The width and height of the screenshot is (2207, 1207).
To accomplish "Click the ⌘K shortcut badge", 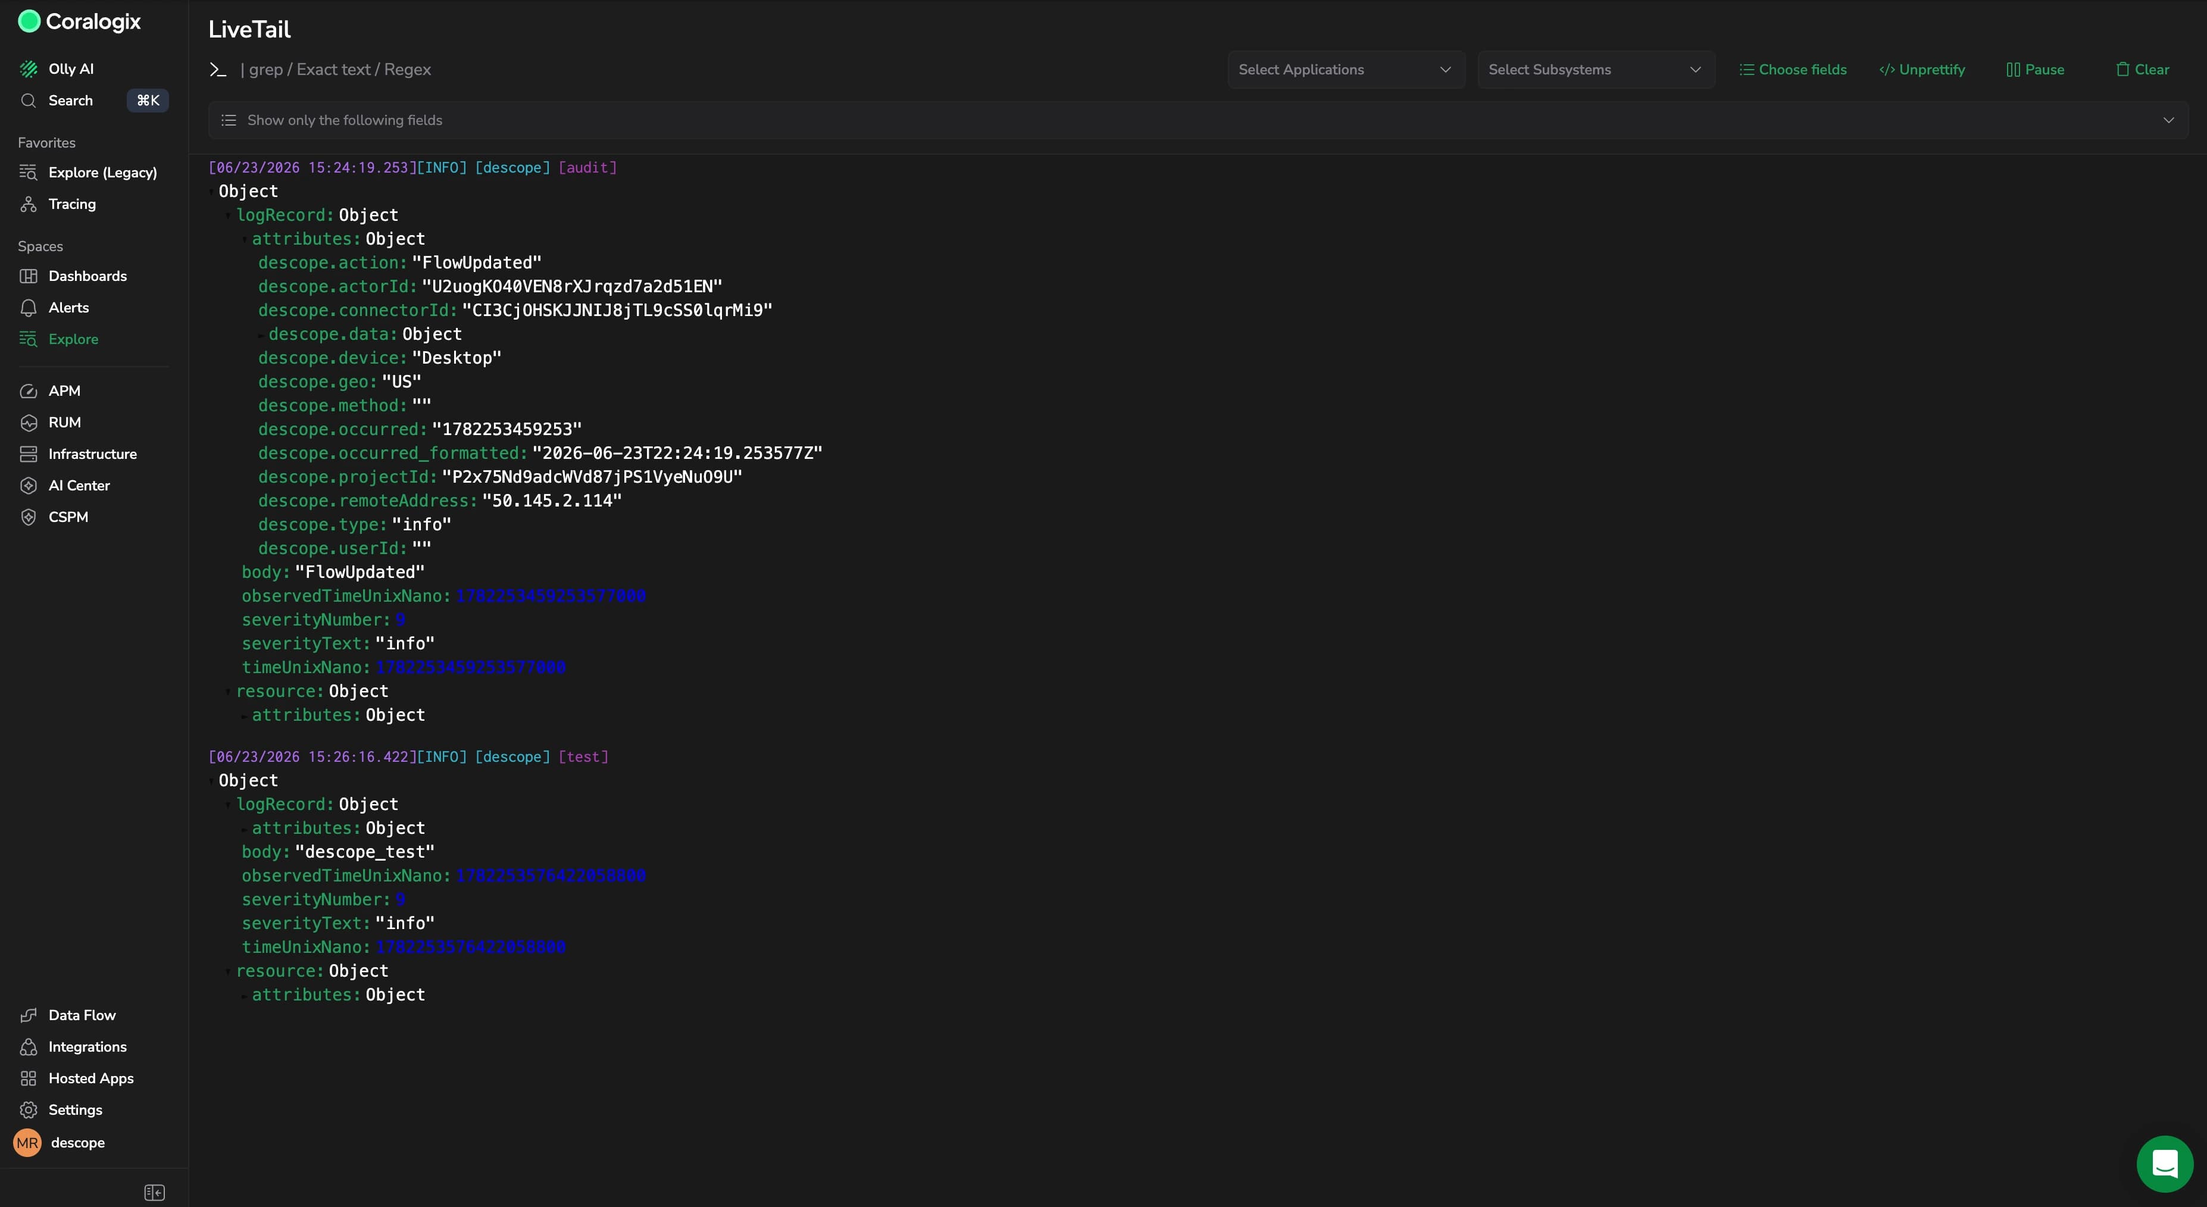I will [148, 100].
